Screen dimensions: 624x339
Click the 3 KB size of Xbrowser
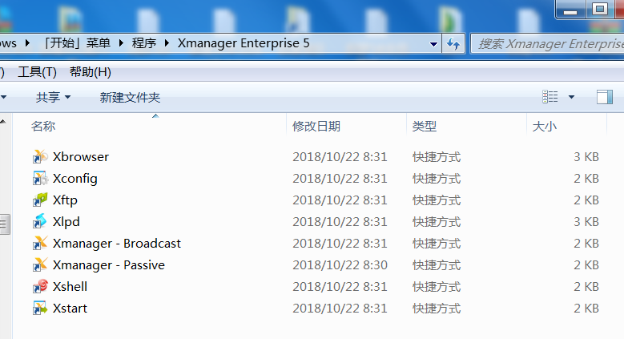586,156
